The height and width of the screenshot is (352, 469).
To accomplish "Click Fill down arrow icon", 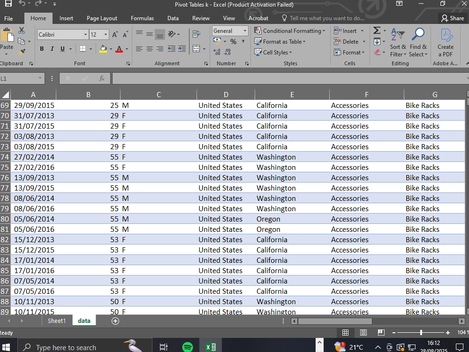I will (x=377, y=42).
